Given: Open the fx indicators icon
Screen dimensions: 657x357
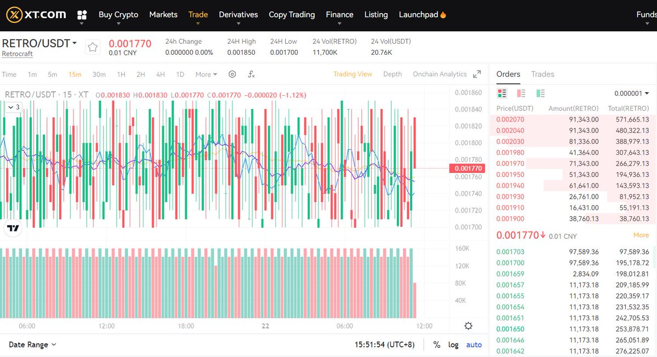Looking at the screenshot, I should (x=251, y=74).
